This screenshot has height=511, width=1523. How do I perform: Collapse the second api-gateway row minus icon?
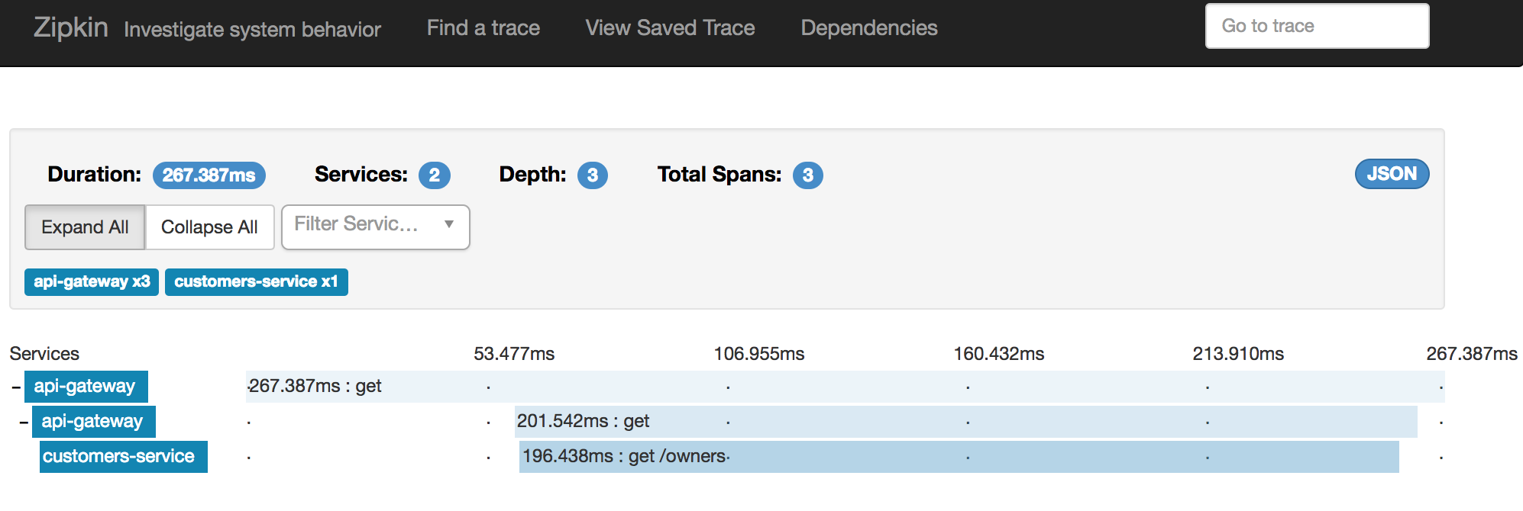pos(24,423)
